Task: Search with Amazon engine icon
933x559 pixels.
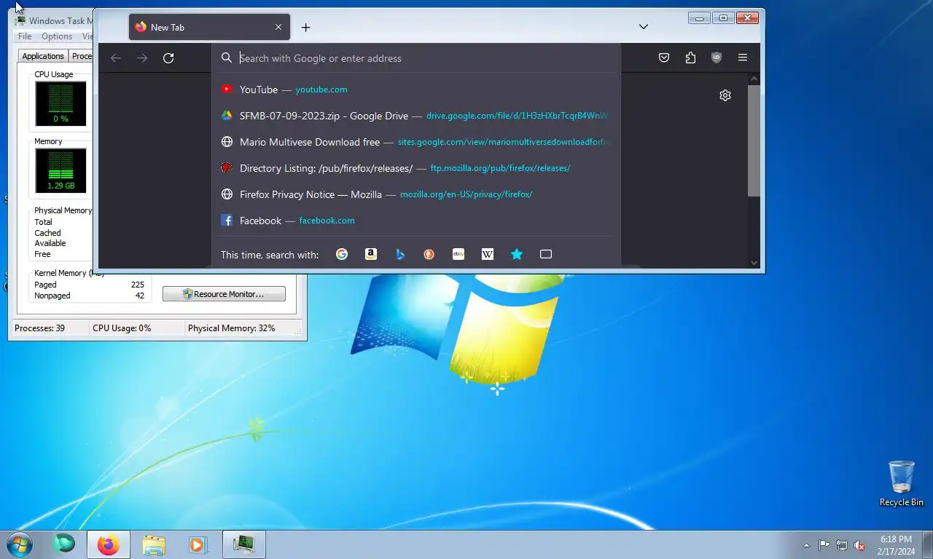Action: click(x=371, y=254)
